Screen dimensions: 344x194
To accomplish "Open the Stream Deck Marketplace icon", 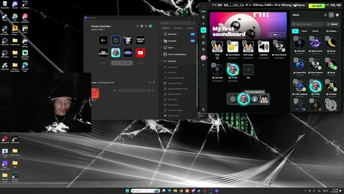I will point(142,26).
